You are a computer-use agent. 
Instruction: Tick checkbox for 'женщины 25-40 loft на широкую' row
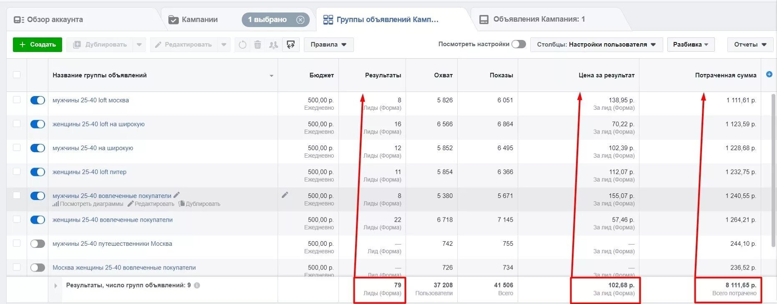[17, 124]
